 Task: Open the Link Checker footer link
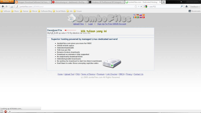(112, 74)
